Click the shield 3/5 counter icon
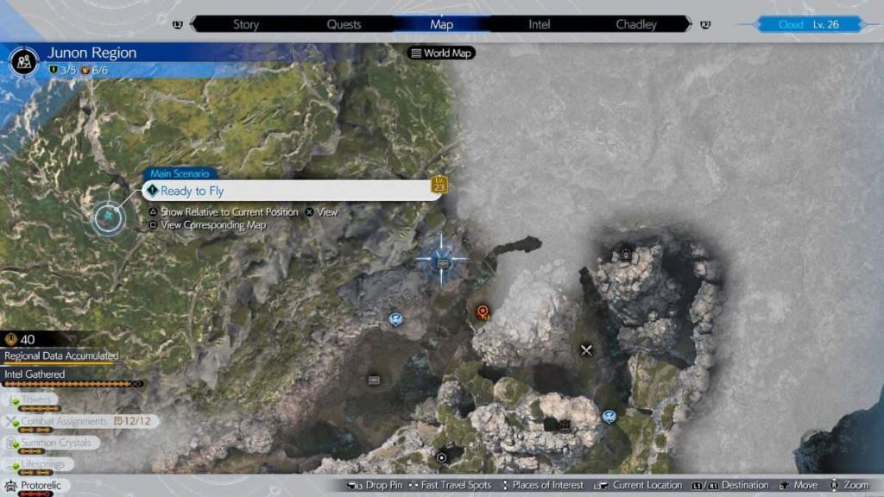 pos(54,70)
